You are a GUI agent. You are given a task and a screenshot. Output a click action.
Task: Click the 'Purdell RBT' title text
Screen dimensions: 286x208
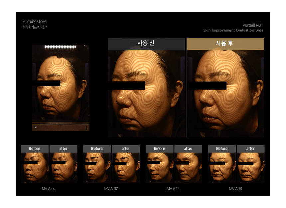[253, 25]
